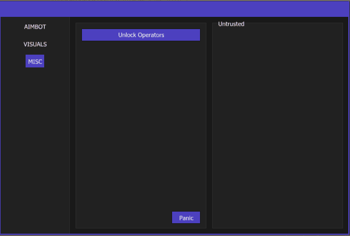Focus the window via top purple bar
Image resolution: width=350 pixels, height=236 pixels.
174,9
